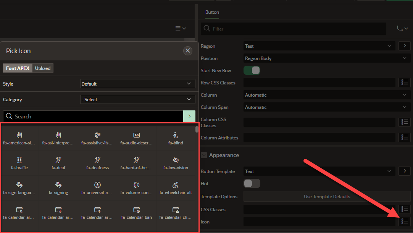The image size is (413, 233).
Task: Open Column Attributes list picker
Action: pos(405,138)
